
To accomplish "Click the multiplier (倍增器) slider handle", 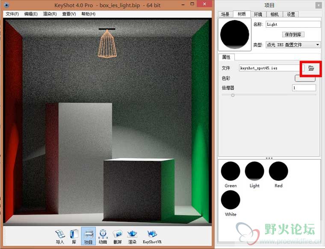I will pos(233,95).
